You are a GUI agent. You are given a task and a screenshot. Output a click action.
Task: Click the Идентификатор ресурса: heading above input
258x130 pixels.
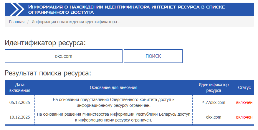pos(45,43)
